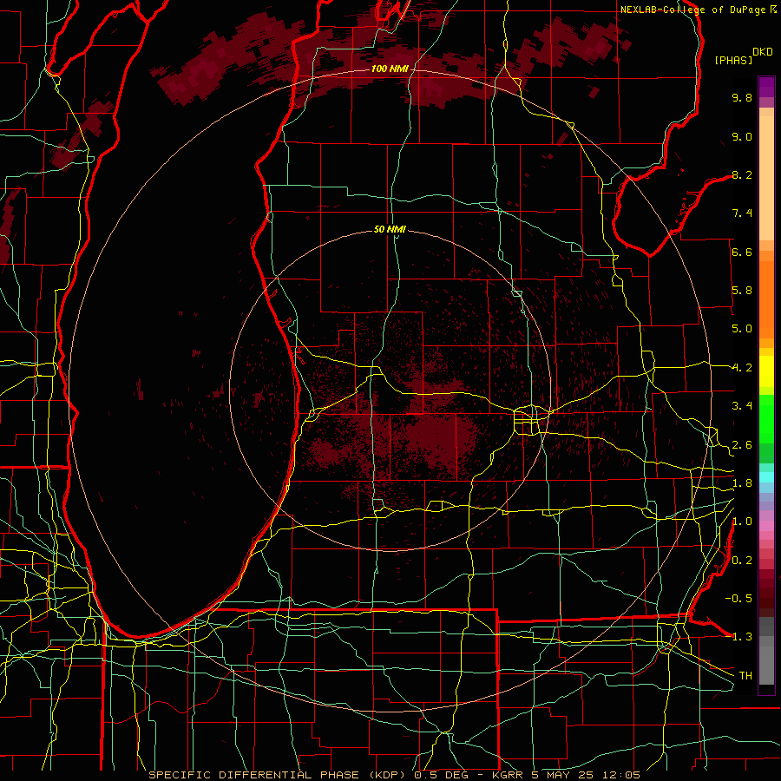This screenshot has height=781, width=781.
Task: Click the 9.8 value on the scale
Action: pyautogui.click(x=742, y=97)
